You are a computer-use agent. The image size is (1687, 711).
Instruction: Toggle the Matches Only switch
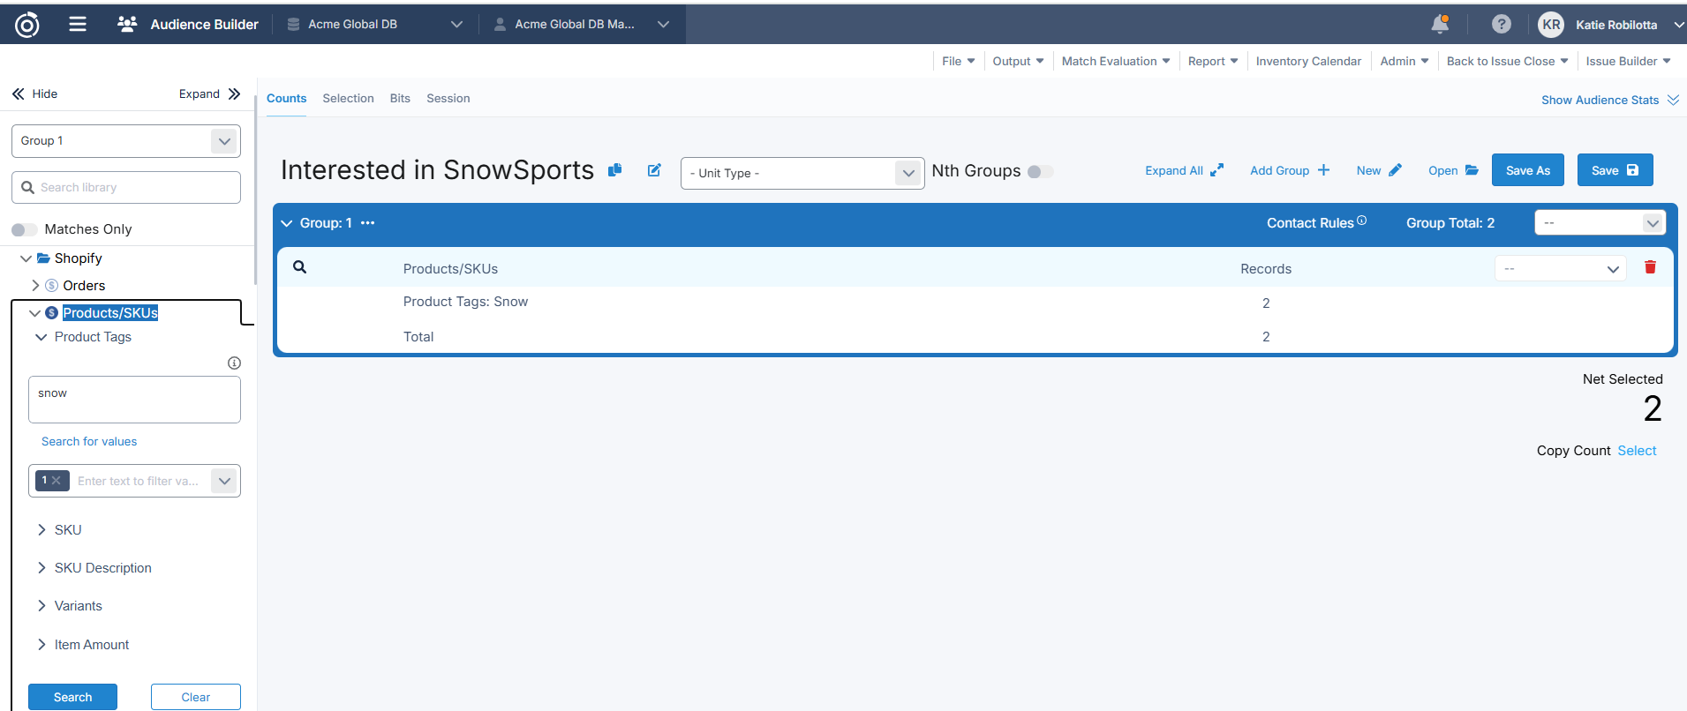coord(25,229)
